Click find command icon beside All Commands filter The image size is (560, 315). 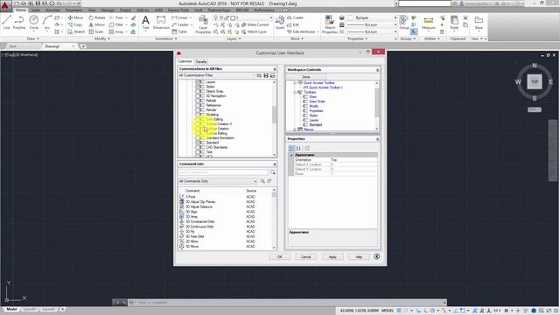click(262, 181)
